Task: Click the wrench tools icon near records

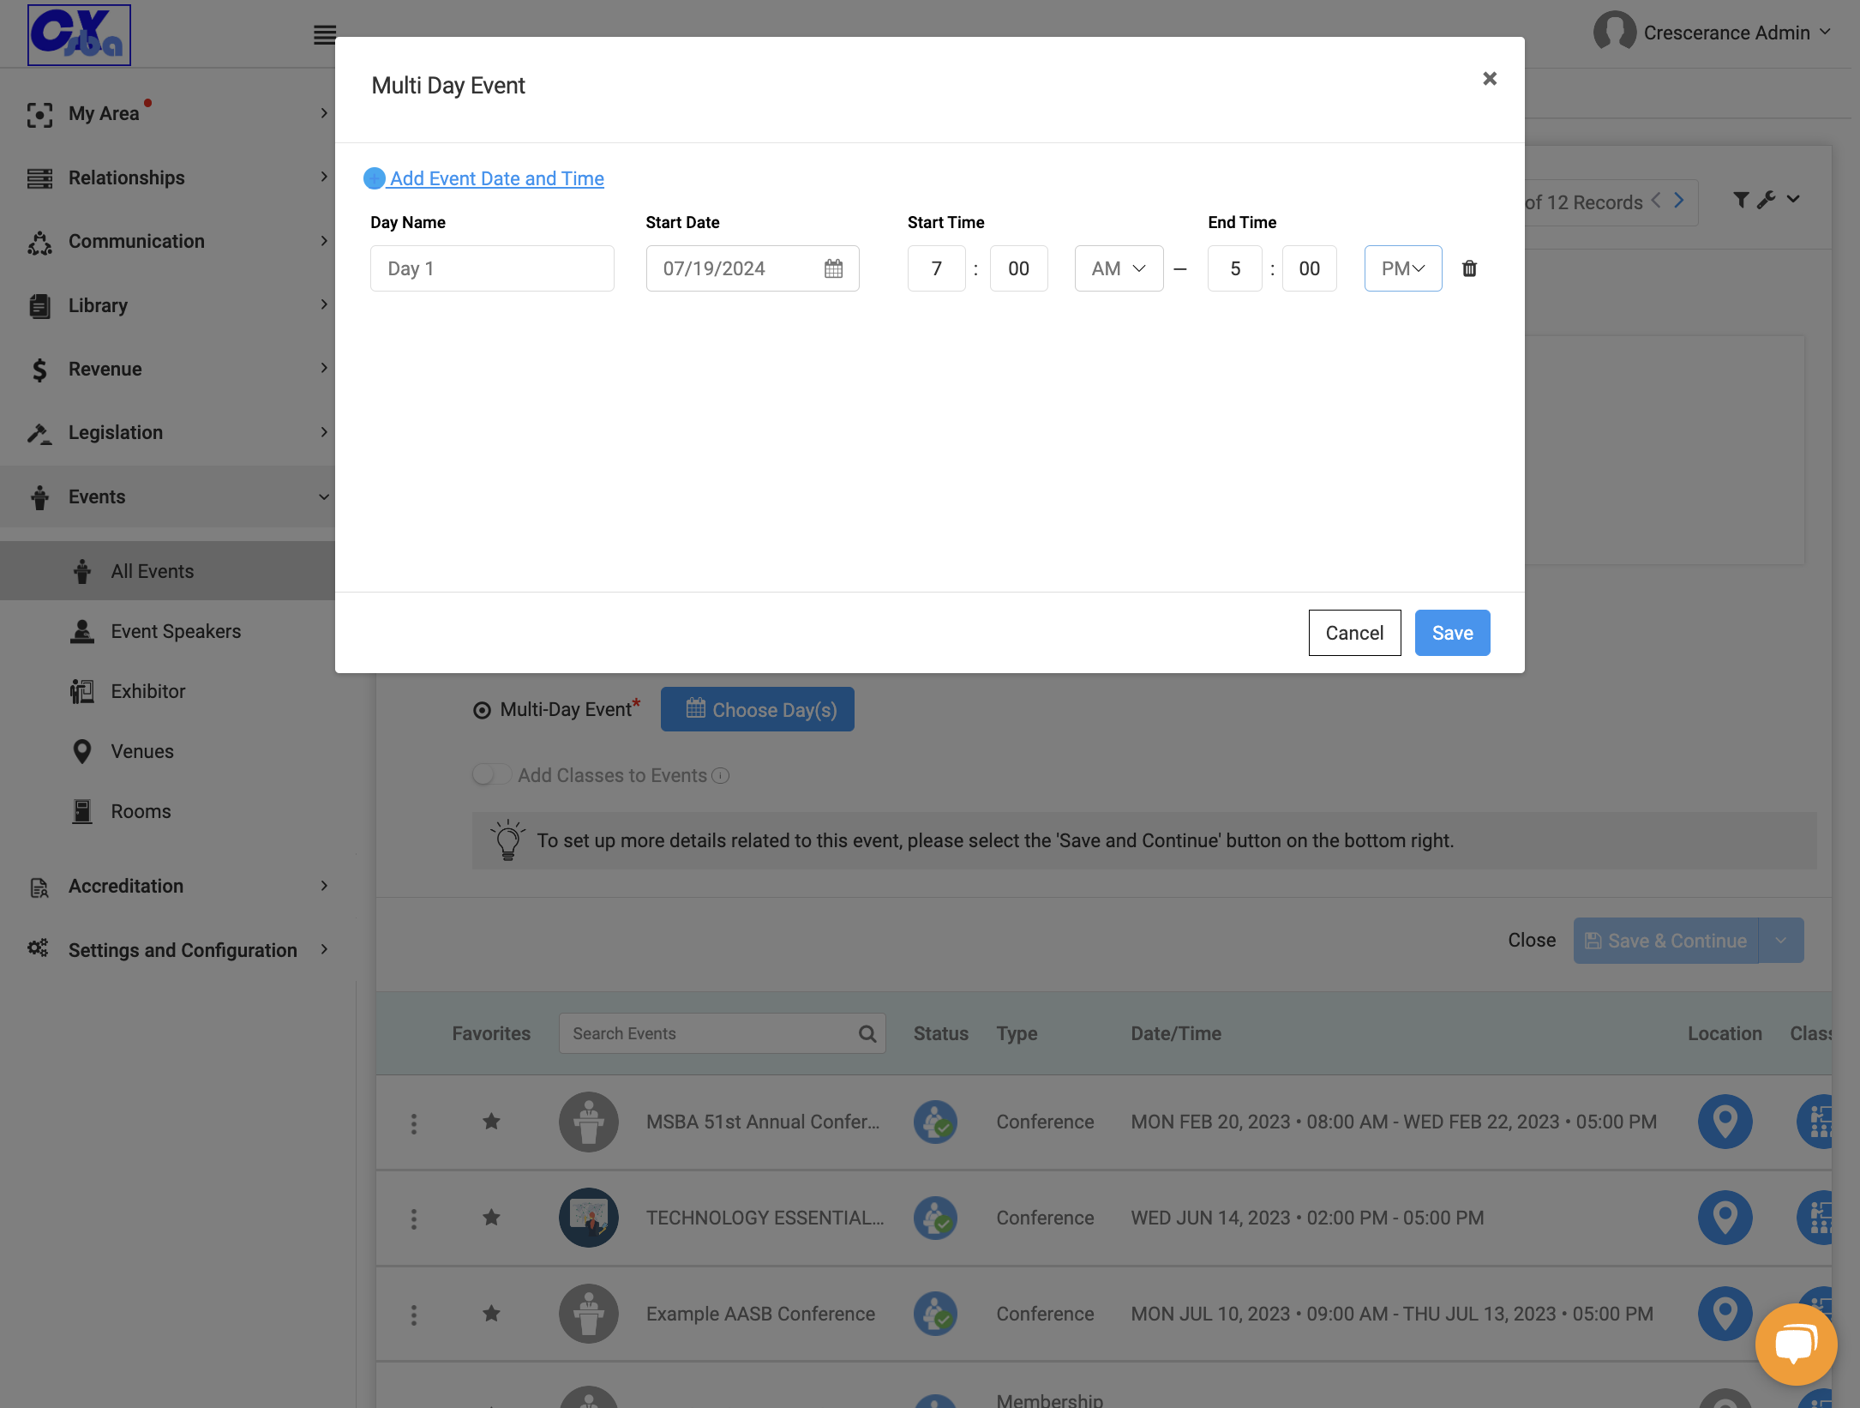Action: tap(1766, 200)
